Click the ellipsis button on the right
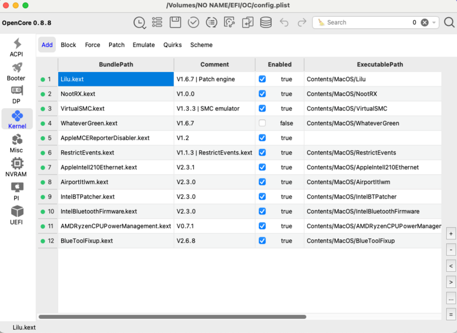Viewport: 457px width, 333px height. click(x=451, y=298)
